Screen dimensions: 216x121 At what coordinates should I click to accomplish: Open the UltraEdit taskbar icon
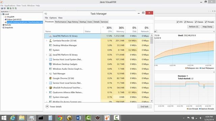(x=69, y=118)
